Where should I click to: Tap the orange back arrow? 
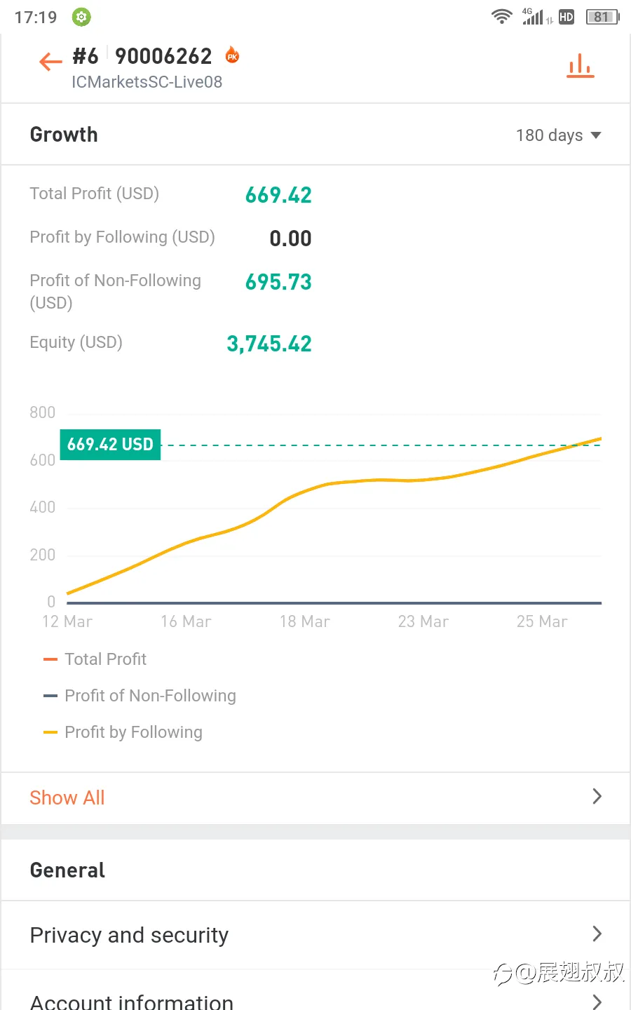click(x=50, y=62)
